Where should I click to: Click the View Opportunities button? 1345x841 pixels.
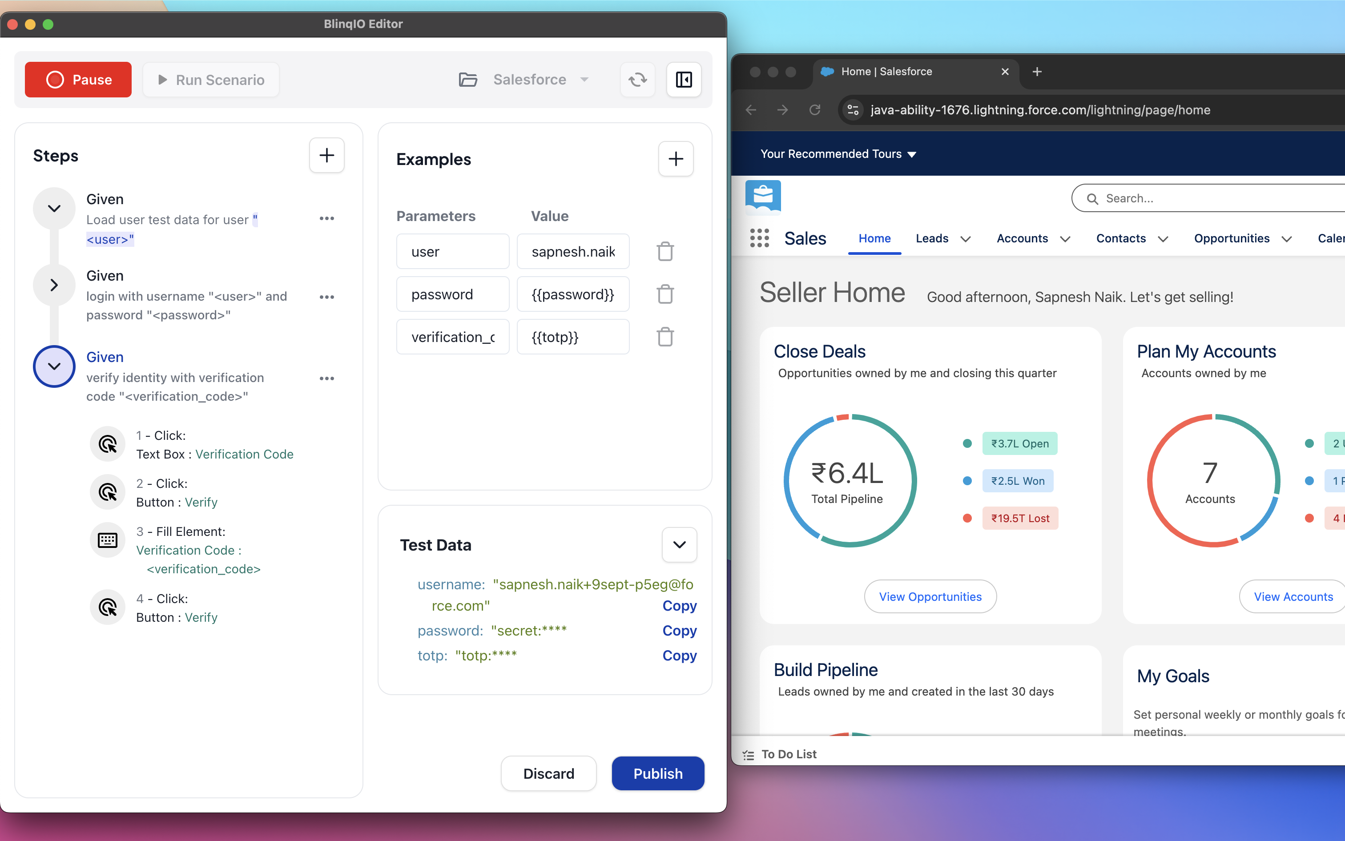[930, 596]
